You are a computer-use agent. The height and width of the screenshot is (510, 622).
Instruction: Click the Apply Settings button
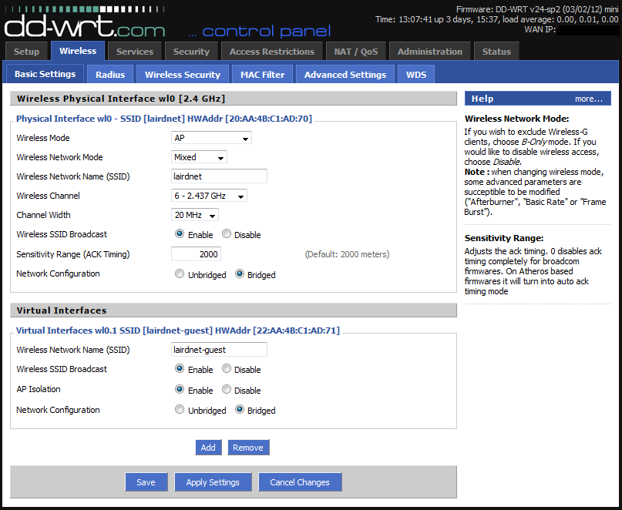coord(213,482)
